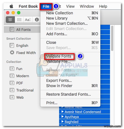Click the PDF collection icon
This screenshot has height=129, width=124.
[12, 83]
